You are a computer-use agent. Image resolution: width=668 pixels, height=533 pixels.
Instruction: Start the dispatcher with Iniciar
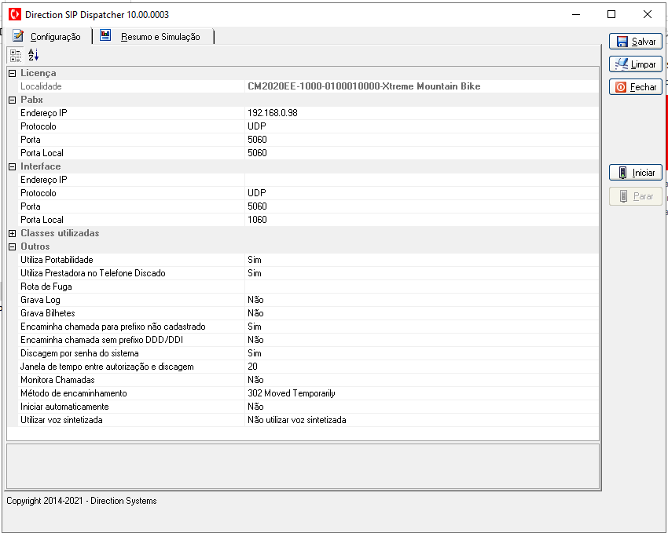(635, 173)
